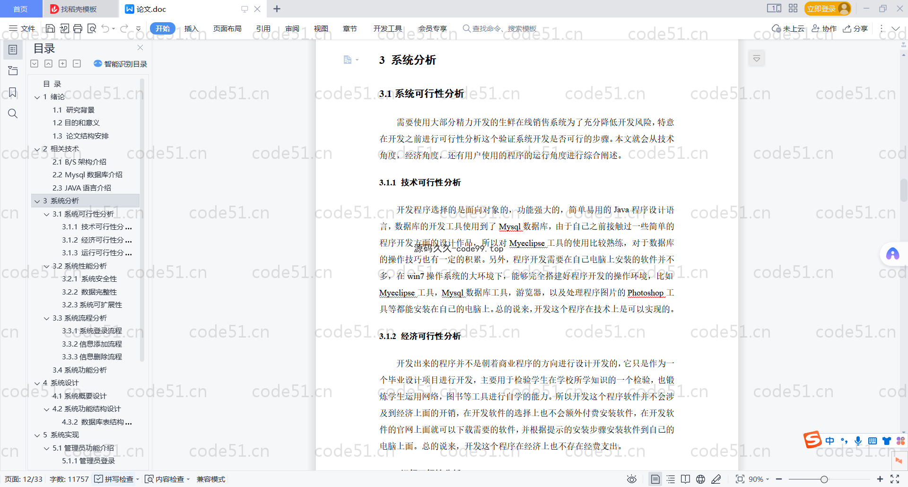Open Print Preview from the toolbar
This screenshot has width=908, height=487.
coord(92,28)
